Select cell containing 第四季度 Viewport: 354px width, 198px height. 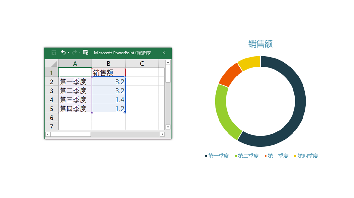coord(75,109)
